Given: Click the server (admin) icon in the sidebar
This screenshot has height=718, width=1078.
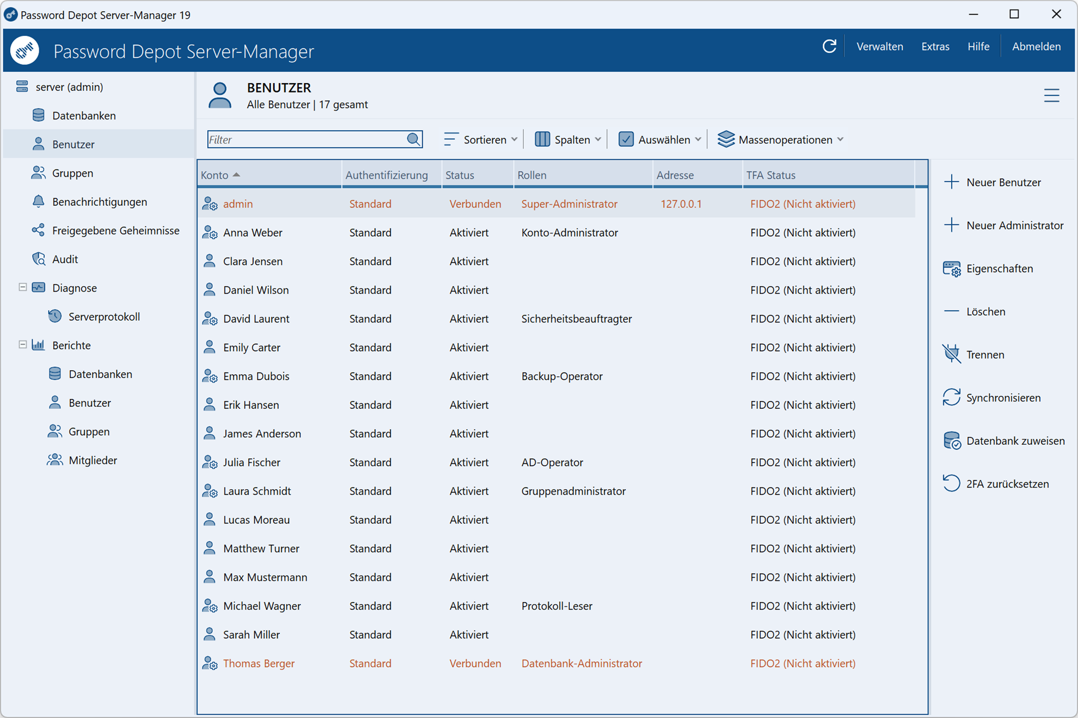Looking at the screenshot, I should pos(22,86).
